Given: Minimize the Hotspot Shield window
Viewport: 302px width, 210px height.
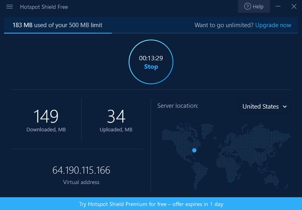Looking at the screenshot, I should [x=278, y=6].
